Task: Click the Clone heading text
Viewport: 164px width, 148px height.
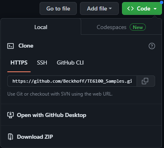Action: [x=26, y=46]
